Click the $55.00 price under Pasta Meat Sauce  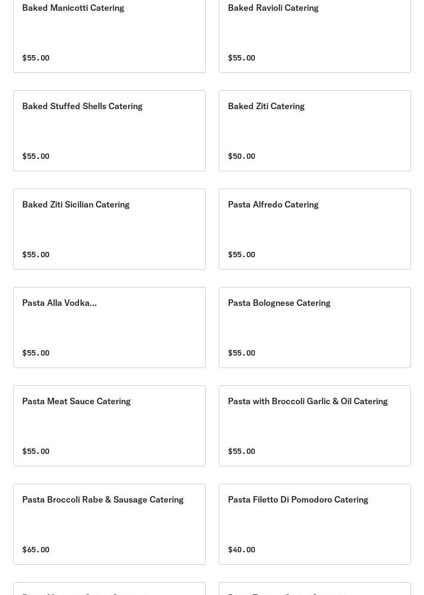(x=36, y=451)
